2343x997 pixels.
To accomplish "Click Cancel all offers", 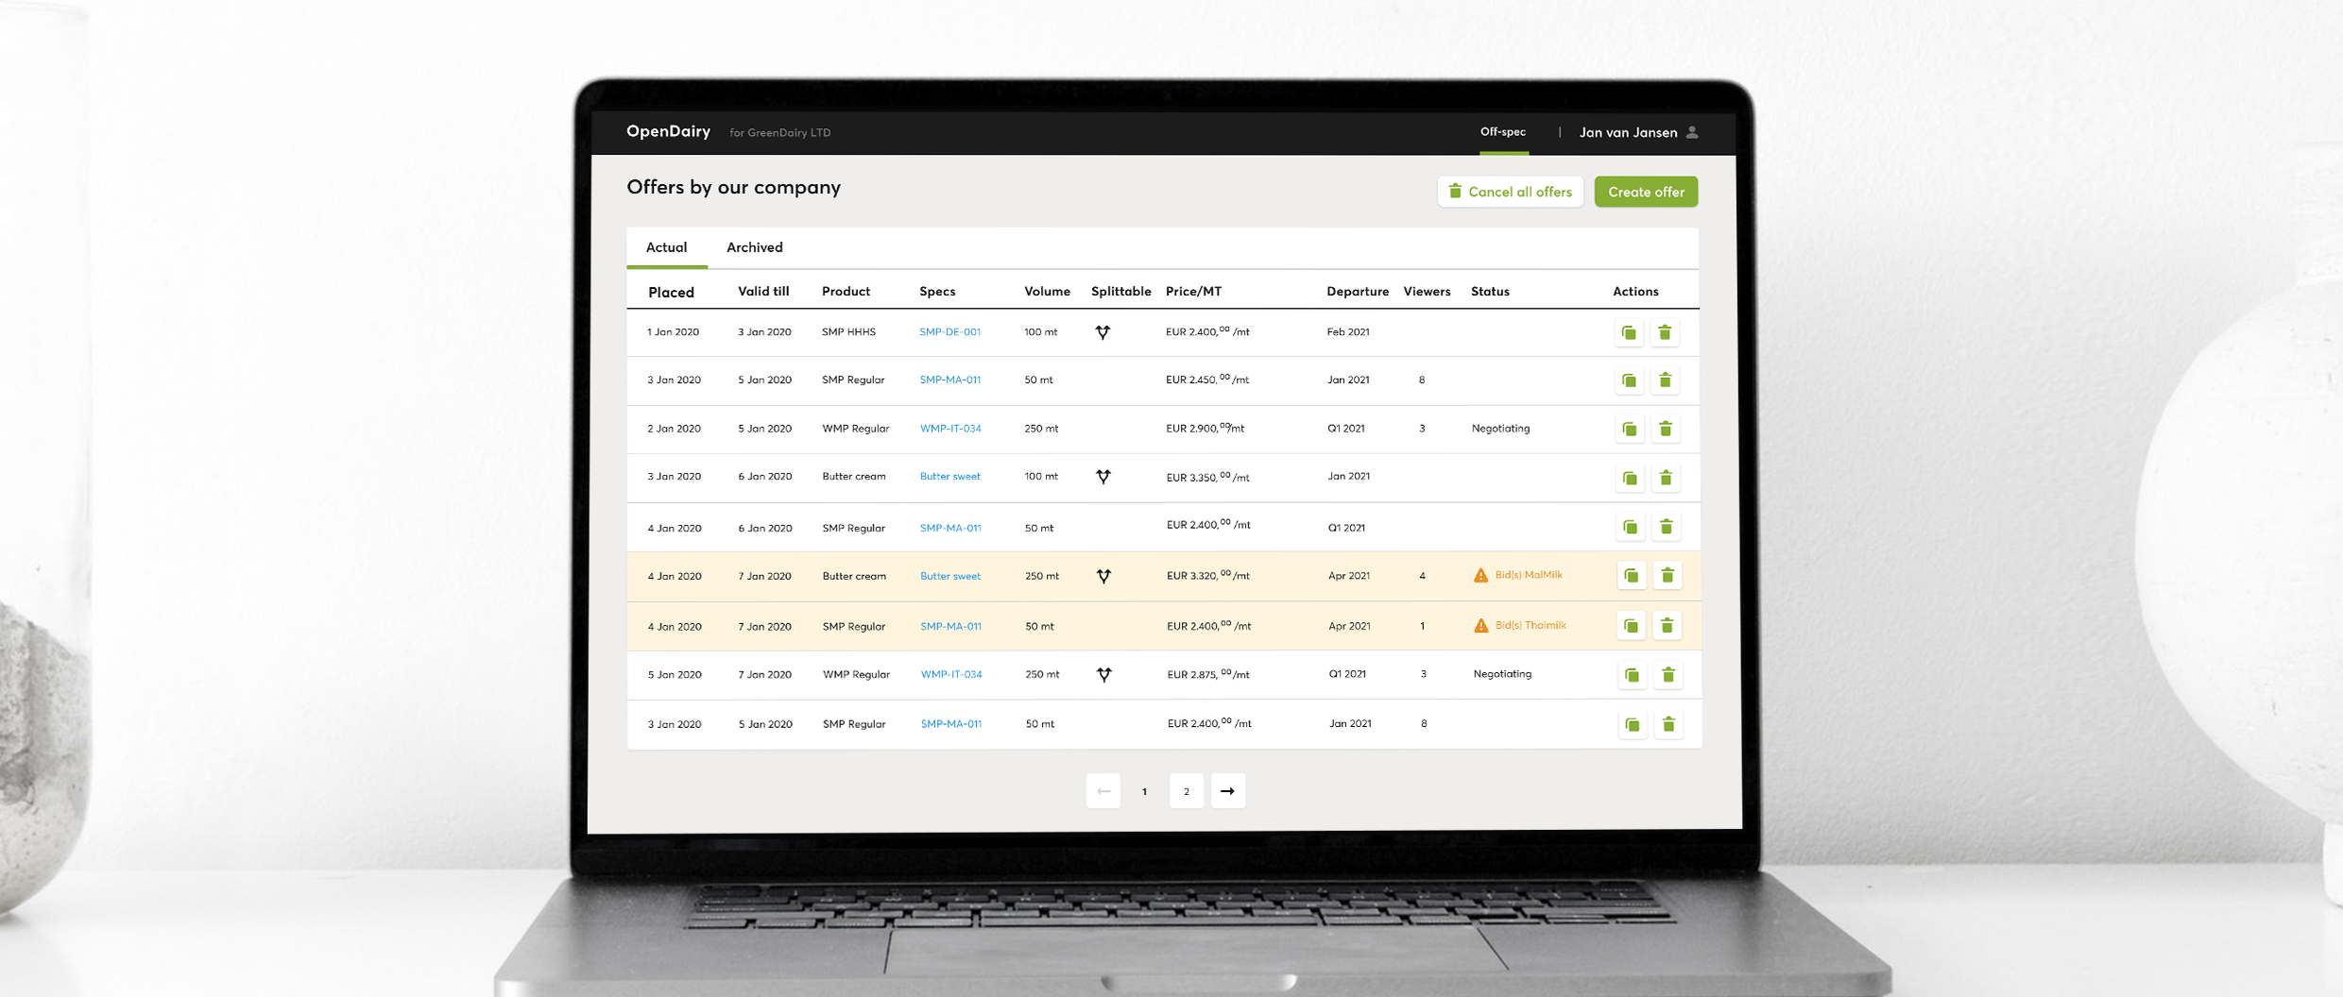I will coord(1510,191).
